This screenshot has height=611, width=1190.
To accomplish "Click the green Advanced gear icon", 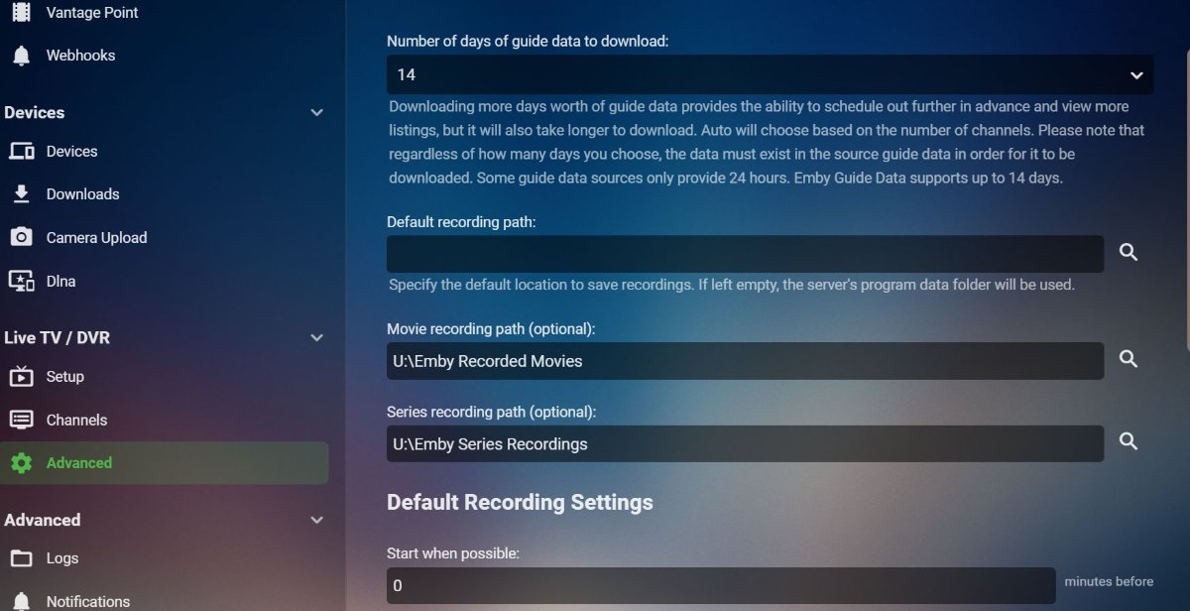I will 21,463.
